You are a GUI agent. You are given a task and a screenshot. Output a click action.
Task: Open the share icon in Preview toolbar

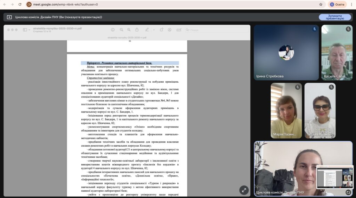tap(137, 30)
